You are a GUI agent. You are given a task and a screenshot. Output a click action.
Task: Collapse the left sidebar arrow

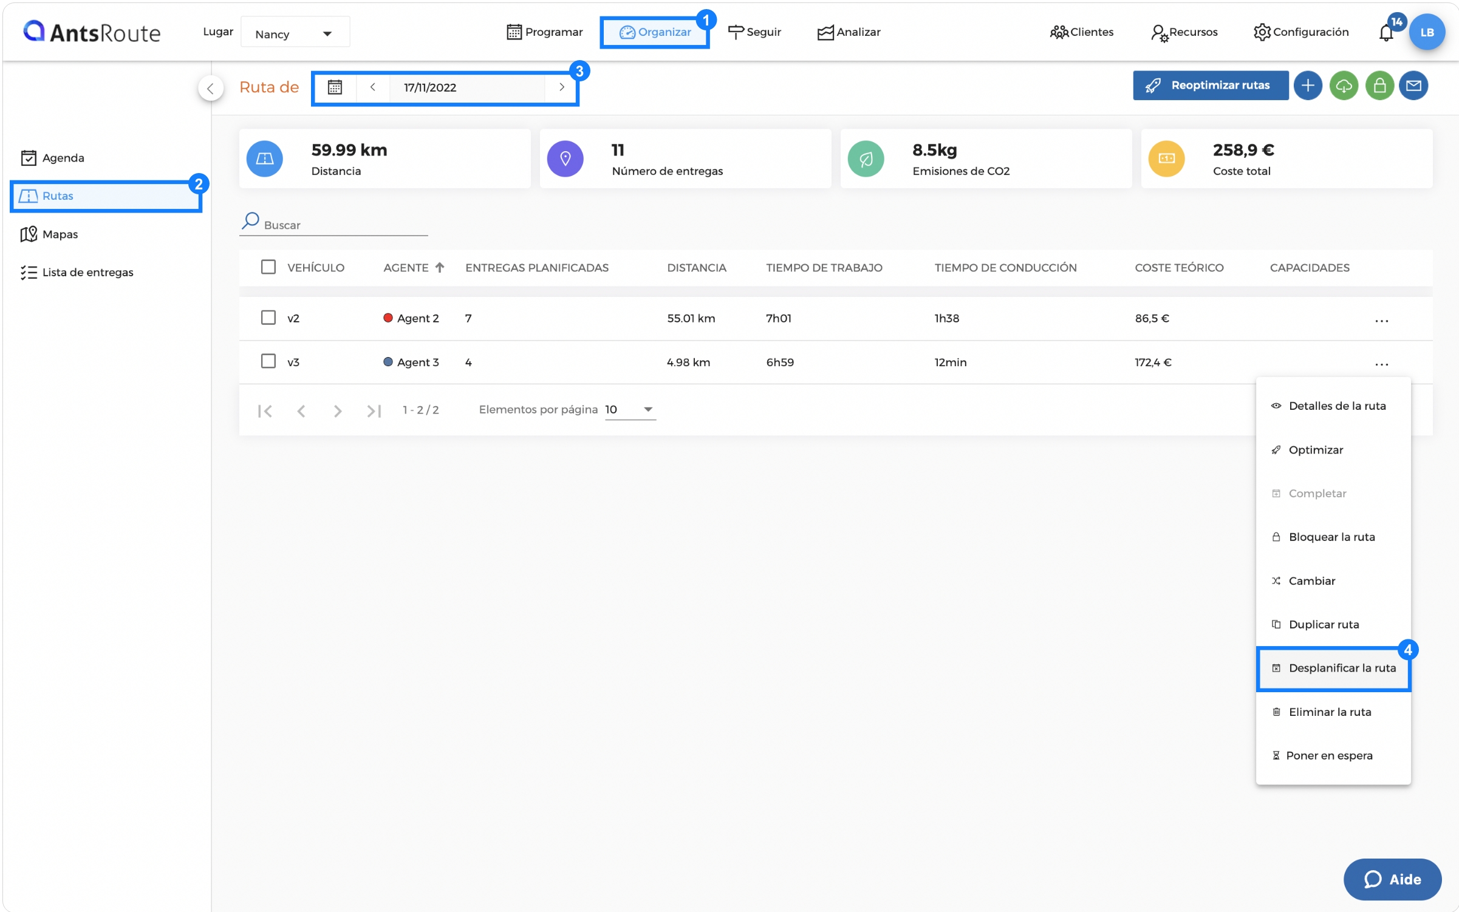[x=210, y=88]
